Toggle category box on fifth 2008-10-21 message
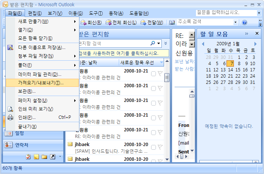264x174 pixels. (153, 132)
